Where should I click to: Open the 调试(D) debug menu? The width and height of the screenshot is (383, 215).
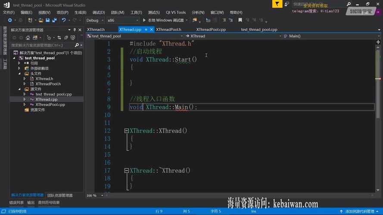[99, 12]
